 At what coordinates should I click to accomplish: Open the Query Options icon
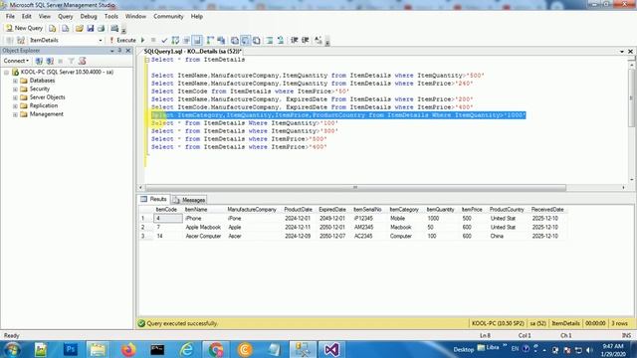(x=186, y=40)
